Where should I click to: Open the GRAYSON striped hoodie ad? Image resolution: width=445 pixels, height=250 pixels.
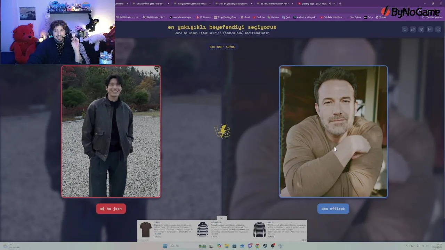[x=222, y=230]
